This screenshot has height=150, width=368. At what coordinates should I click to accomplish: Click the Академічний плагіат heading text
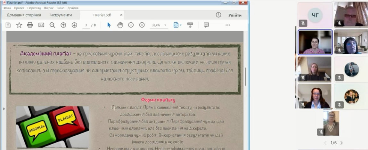click(45, 54)
